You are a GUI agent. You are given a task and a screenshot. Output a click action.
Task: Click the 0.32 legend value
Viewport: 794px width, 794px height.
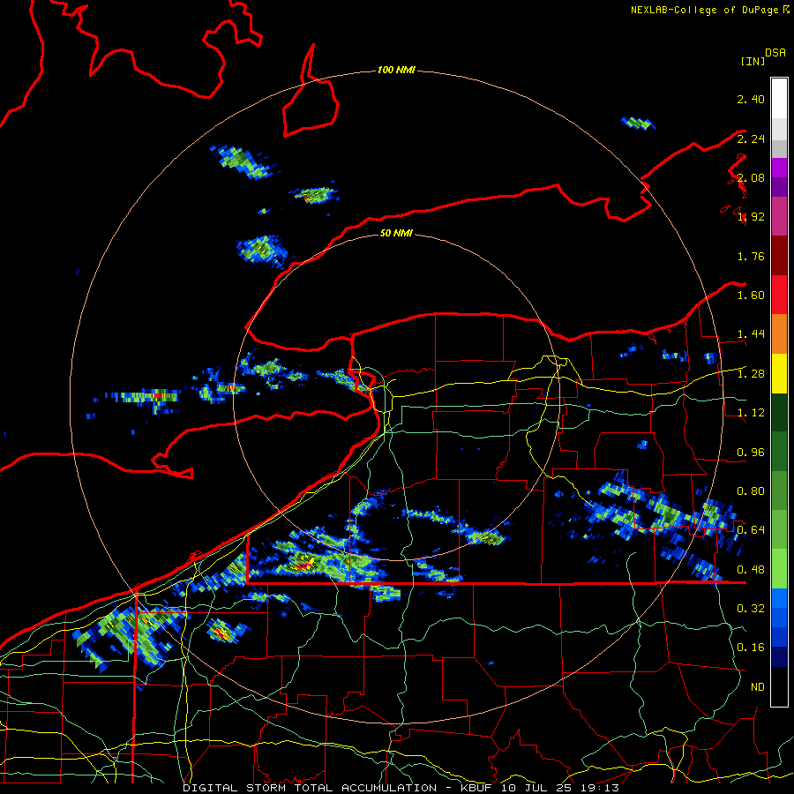point(751,609)
